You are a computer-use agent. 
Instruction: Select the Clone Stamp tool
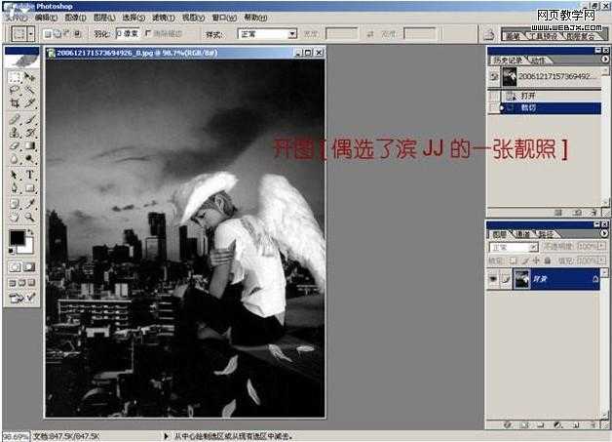(x=15, y=133)
